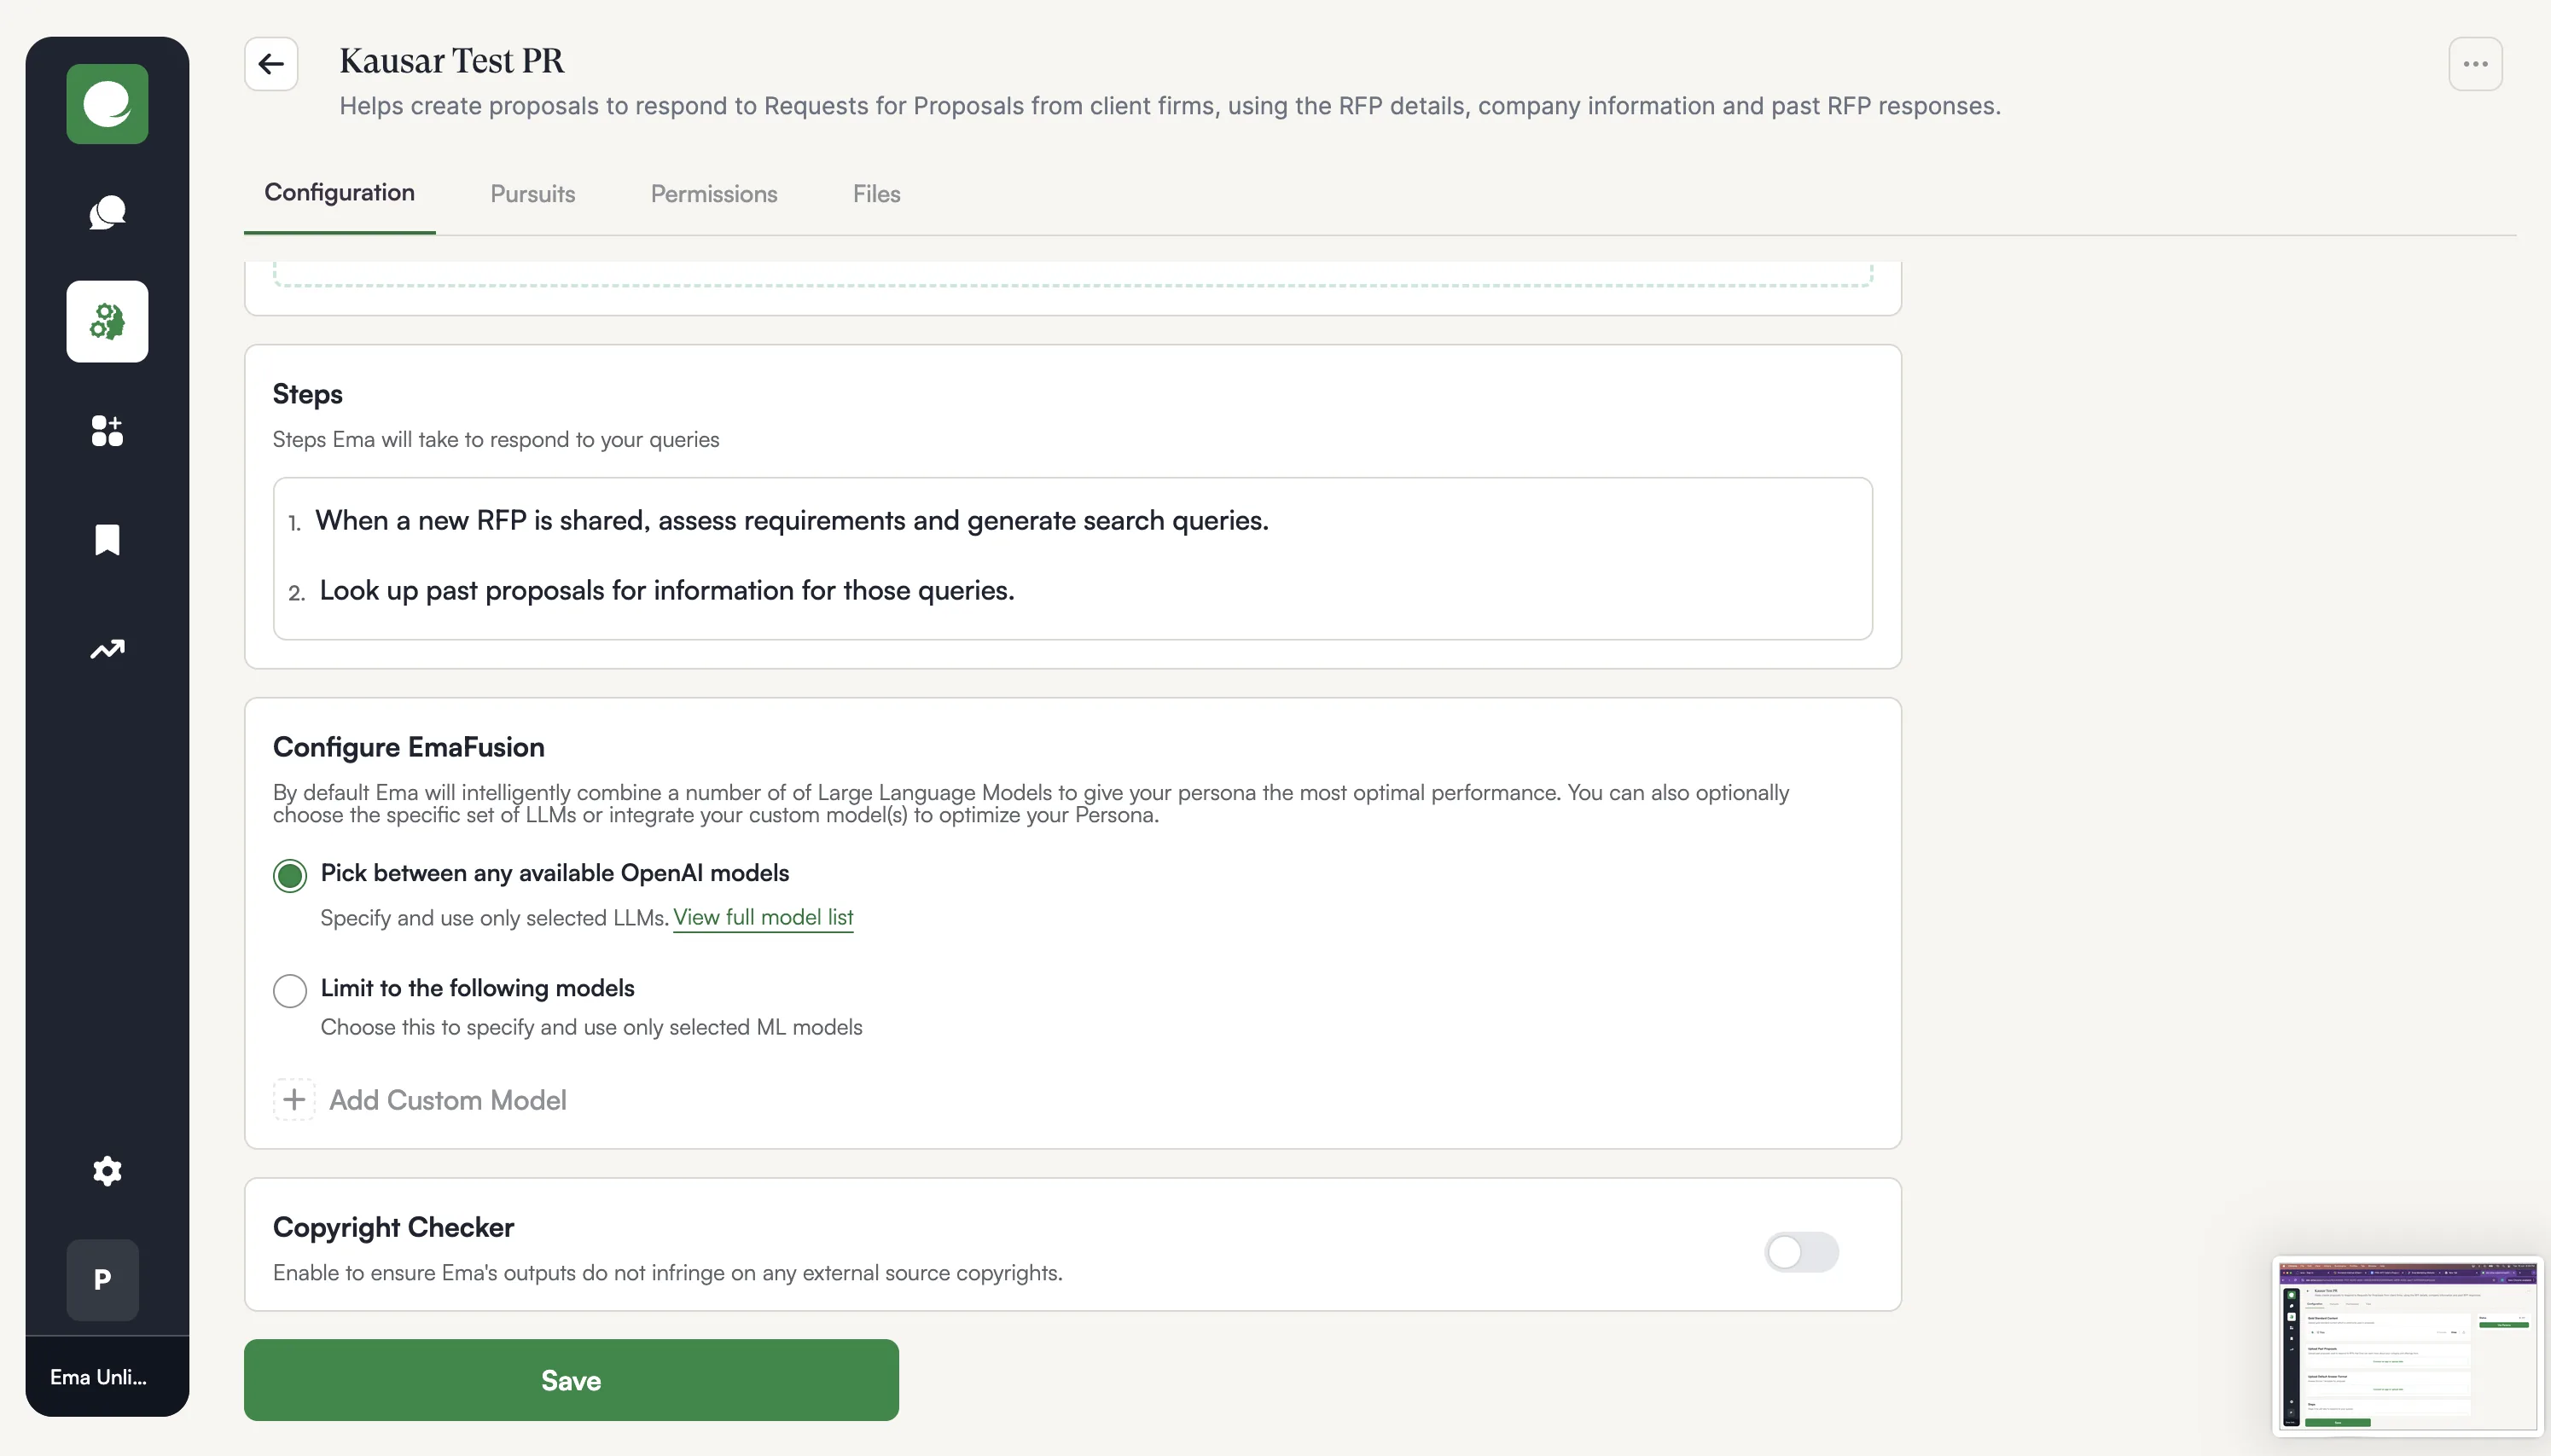The height and width of the screenshot is (1456, 2551).
Task: Select Pick between any available OpenAI models
Action: click(x=289, y=876)
